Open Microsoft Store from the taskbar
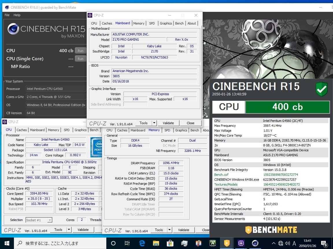 click(170, 243)
